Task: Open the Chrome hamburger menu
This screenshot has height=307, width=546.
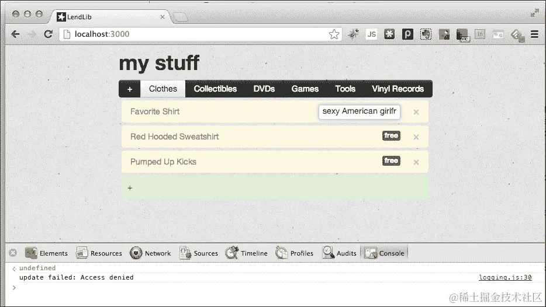Action: click(534, 34)
